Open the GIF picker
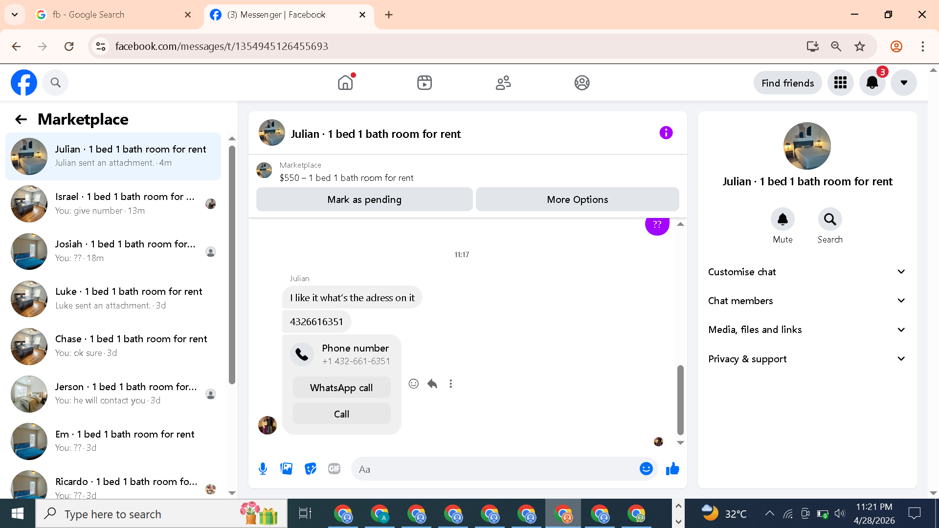This screenshot has height=528, width=939. 334,469
